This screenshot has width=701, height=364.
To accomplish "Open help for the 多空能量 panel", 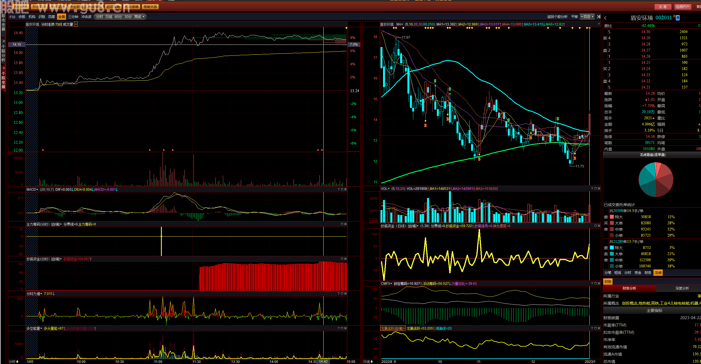I will coord(339,328).
